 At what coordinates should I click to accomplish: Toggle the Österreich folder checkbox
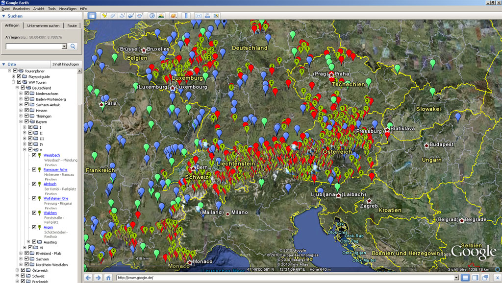pyautogui.click(x=22, y=270)
